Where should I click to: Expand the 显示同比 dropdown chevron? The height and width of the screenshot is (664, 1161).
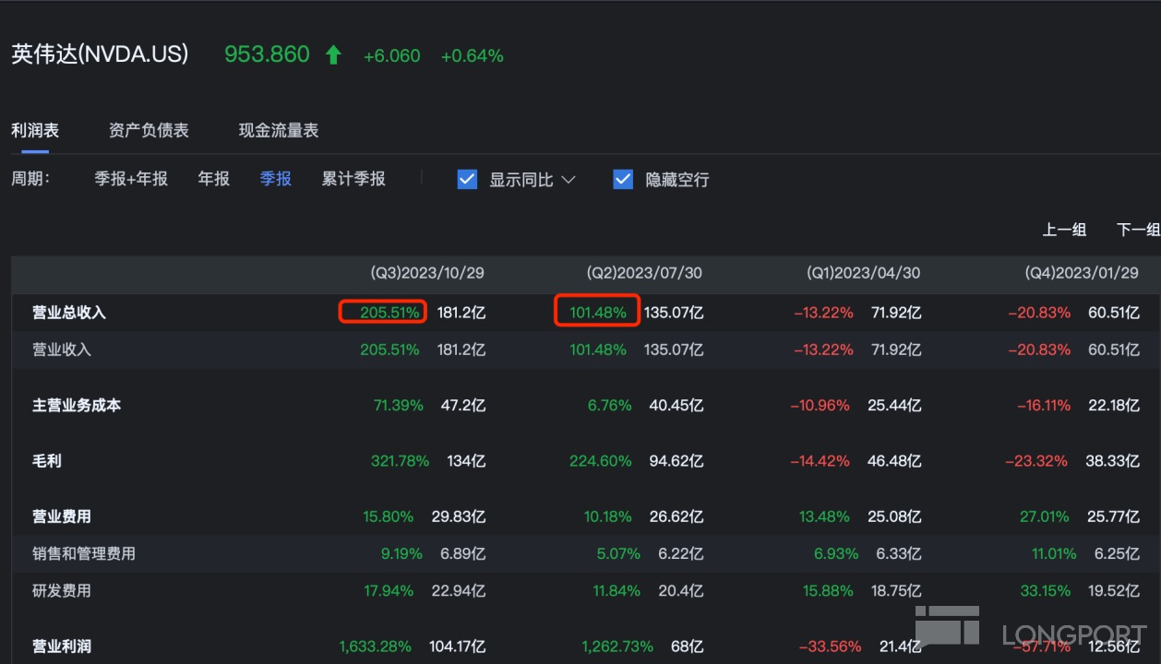click(x=569, y=180)
